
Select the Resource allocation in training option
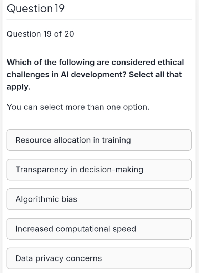tap(99, 140)
